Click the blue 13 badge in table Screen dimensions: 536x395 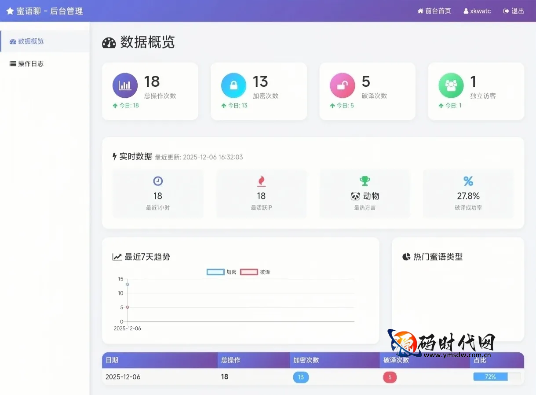pyautogui.click(x=301, y=377)
